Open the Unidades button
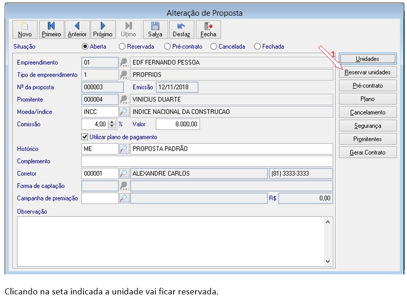Viewport: 407px width, 300px height. coord(367,59)
